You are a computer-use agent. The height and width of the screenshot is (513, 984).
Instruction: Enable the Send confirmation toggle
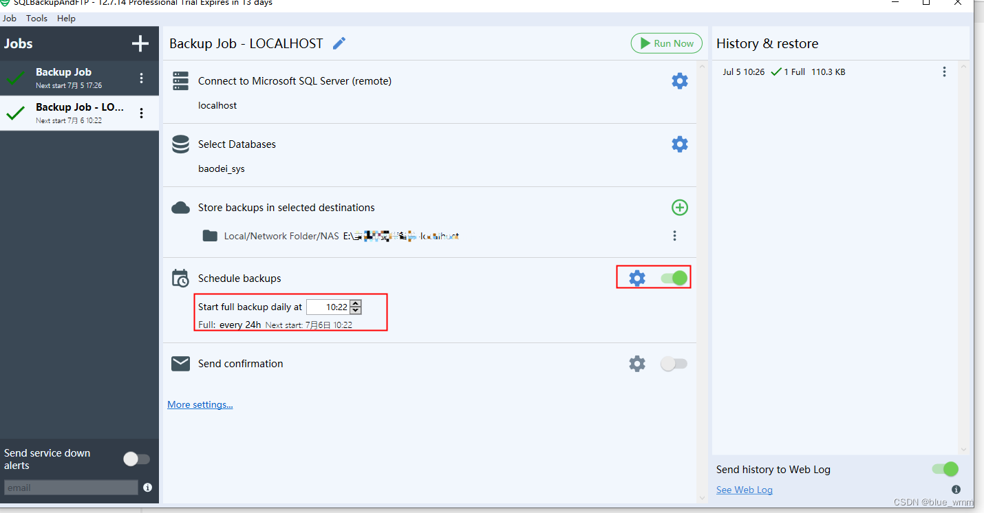674,364
